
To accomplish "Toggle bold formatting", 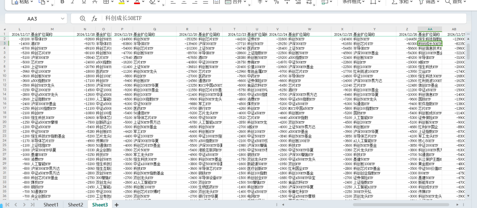I will coord(63,2).
